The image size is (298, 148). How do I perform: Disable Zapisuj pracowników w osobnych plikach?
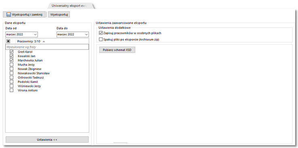coord(101,33)
